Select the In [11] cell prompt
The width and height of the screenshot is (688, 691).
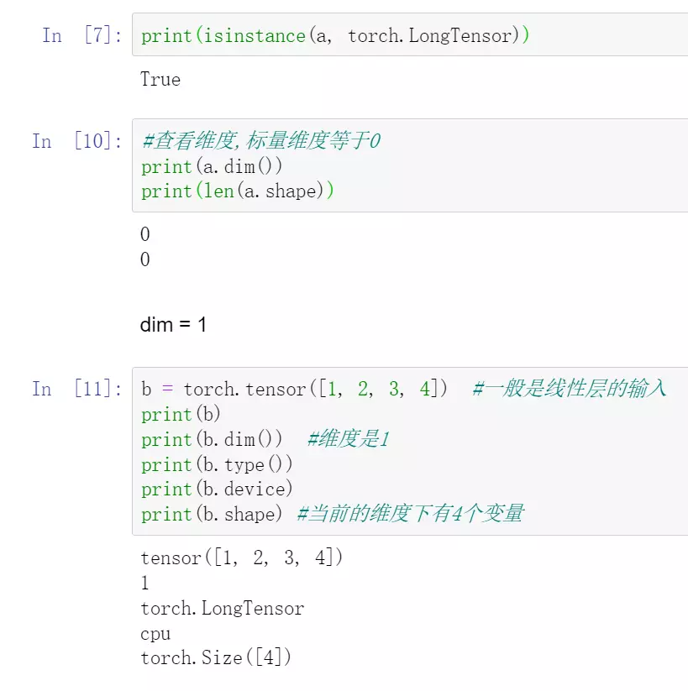pyautogui.click(x=76, y=389)
